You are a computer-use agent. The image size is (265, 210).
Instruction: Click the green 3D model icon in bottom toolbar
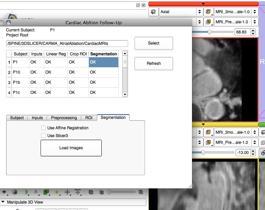click(26, 192)
